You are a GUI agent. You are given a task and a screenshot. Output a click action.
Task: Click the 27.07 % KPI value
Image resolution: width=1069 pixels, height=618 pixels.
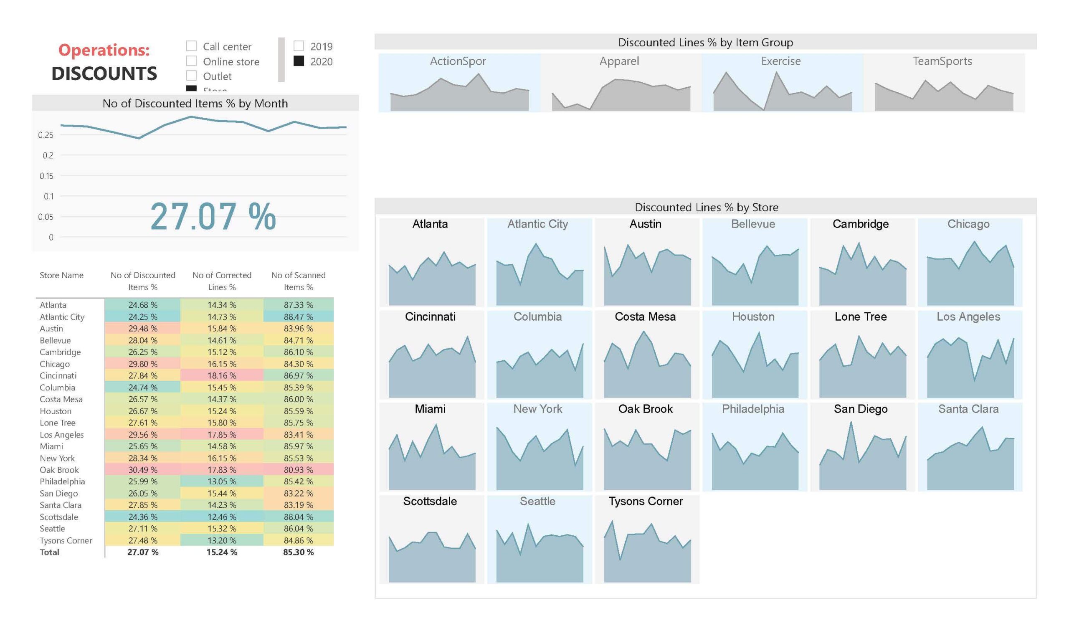[213, 217]
